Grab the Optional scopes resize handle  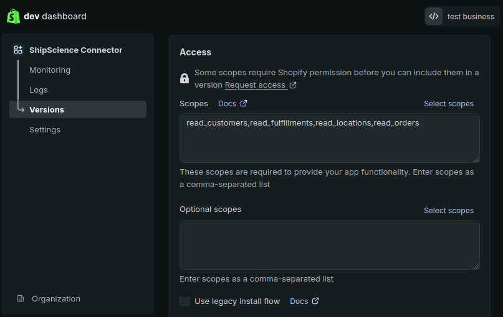476,266
